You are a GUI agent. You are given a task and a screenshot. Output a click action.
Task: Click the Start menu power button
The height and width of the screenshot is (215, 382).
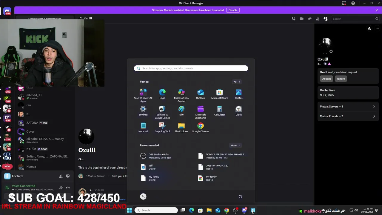(x=240, y=196)
